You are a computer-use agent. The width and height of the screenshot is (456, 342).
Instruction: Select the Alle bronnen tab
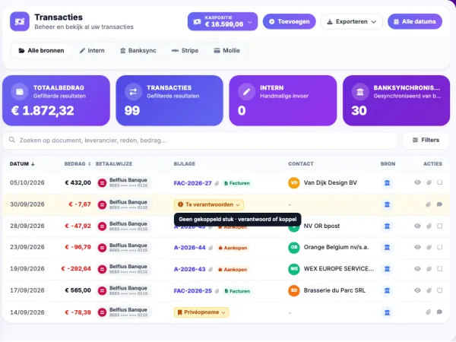coord(41,51)
